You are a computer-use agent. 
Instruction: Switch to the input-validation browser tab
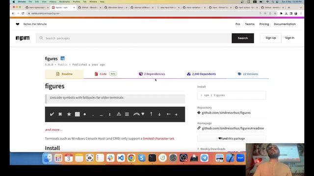pos(194,7)
